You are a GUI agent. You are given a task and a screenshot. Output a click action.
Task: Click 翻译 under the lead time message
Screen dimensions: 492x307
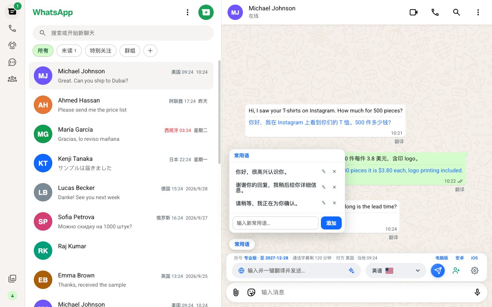coord(393,238)
